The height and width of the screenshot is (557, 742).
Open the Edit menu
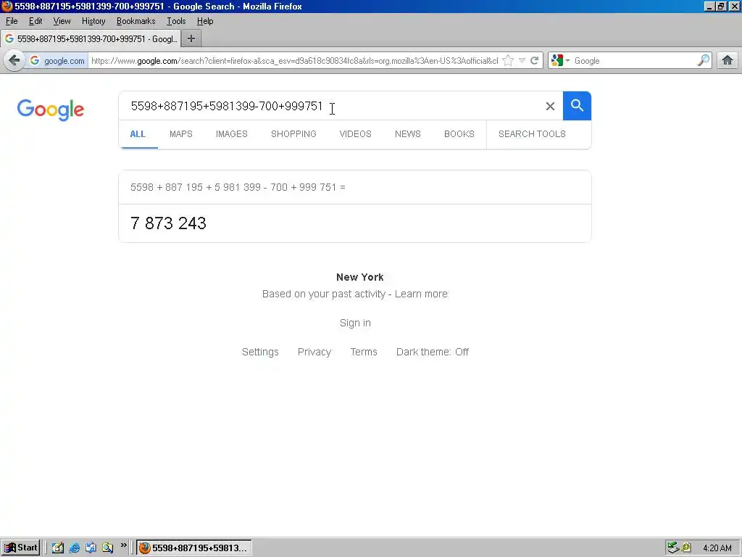pos(36,21)
